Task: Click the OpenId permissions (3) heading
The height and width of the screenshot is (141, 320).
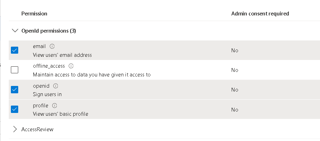Action: coord(49,31)
